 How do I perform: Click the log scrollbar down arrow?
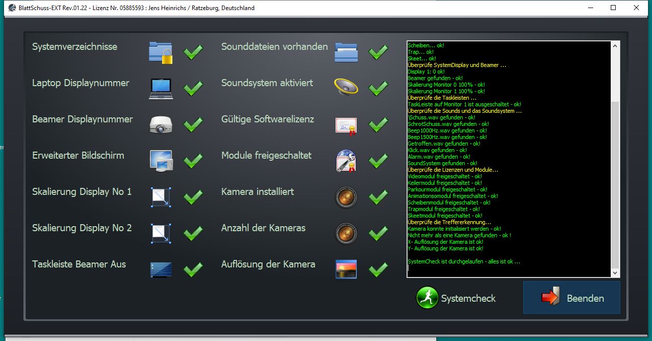click(615, 272)
